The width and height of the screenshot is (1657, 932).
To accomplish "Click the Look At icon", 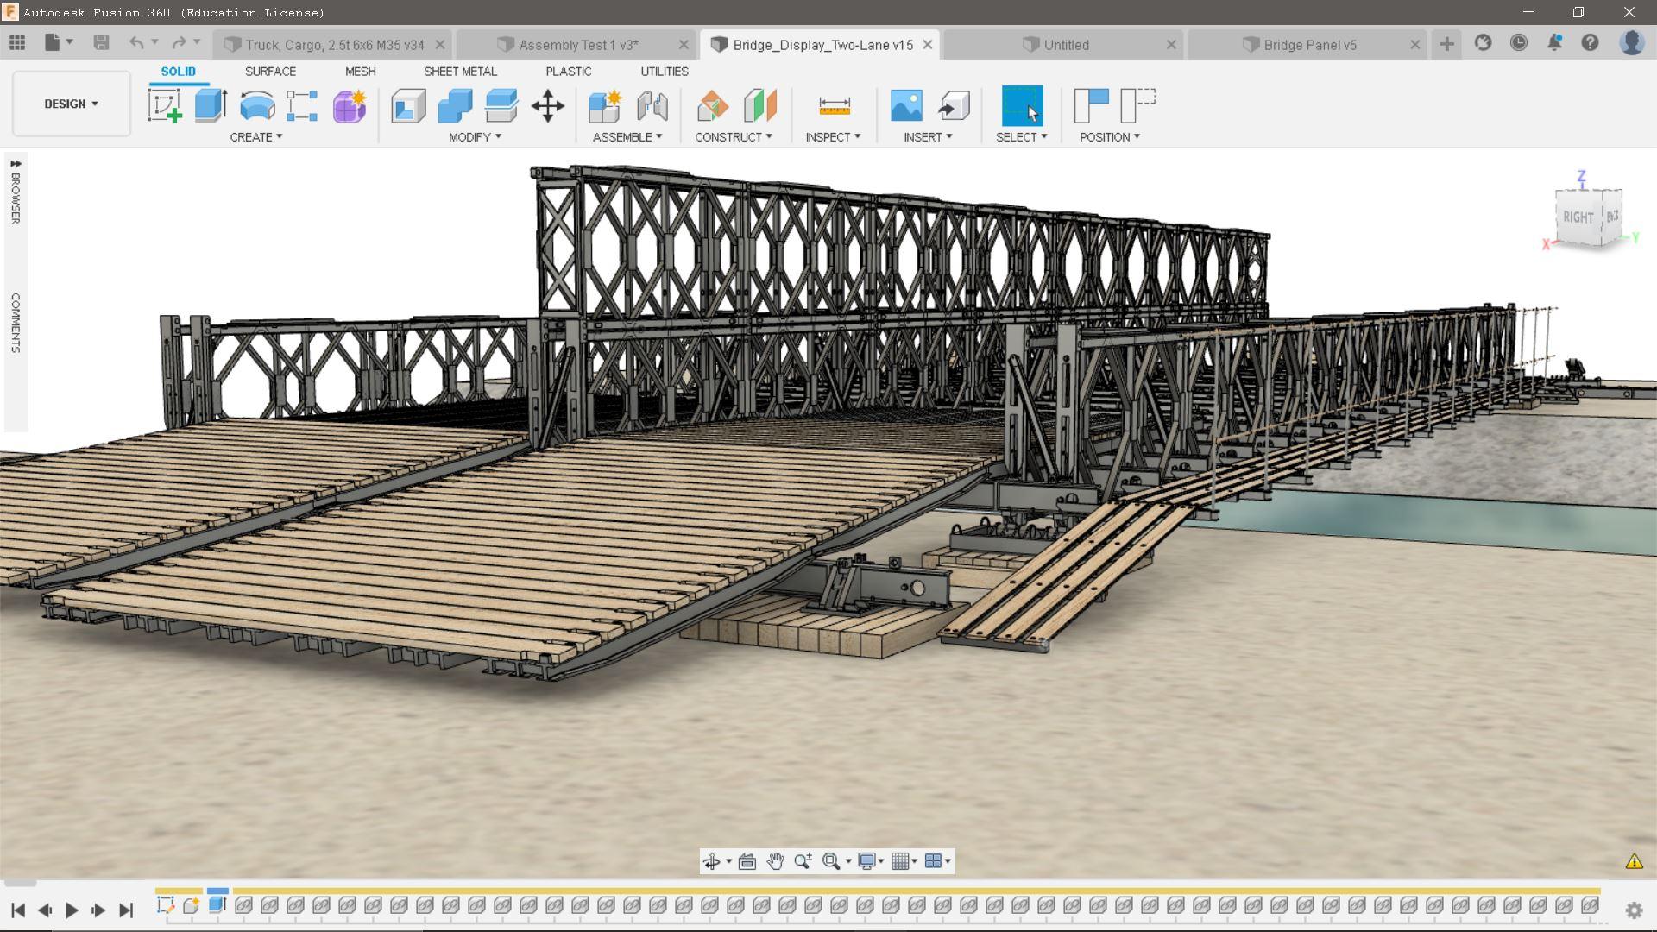I will pyautogui.click(x=747, y=861).
